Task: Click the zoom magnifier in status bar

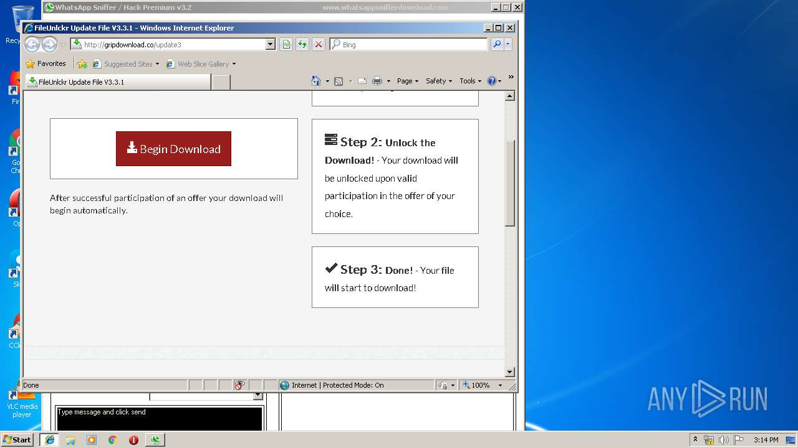Action: (x=466, y=385)
